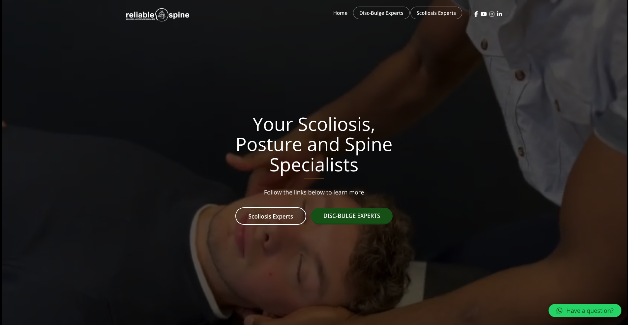Click the tiny tagline beneath "reliable" logo
The width and height of the screenshot is (628, 325).
(x=140, y=19)
